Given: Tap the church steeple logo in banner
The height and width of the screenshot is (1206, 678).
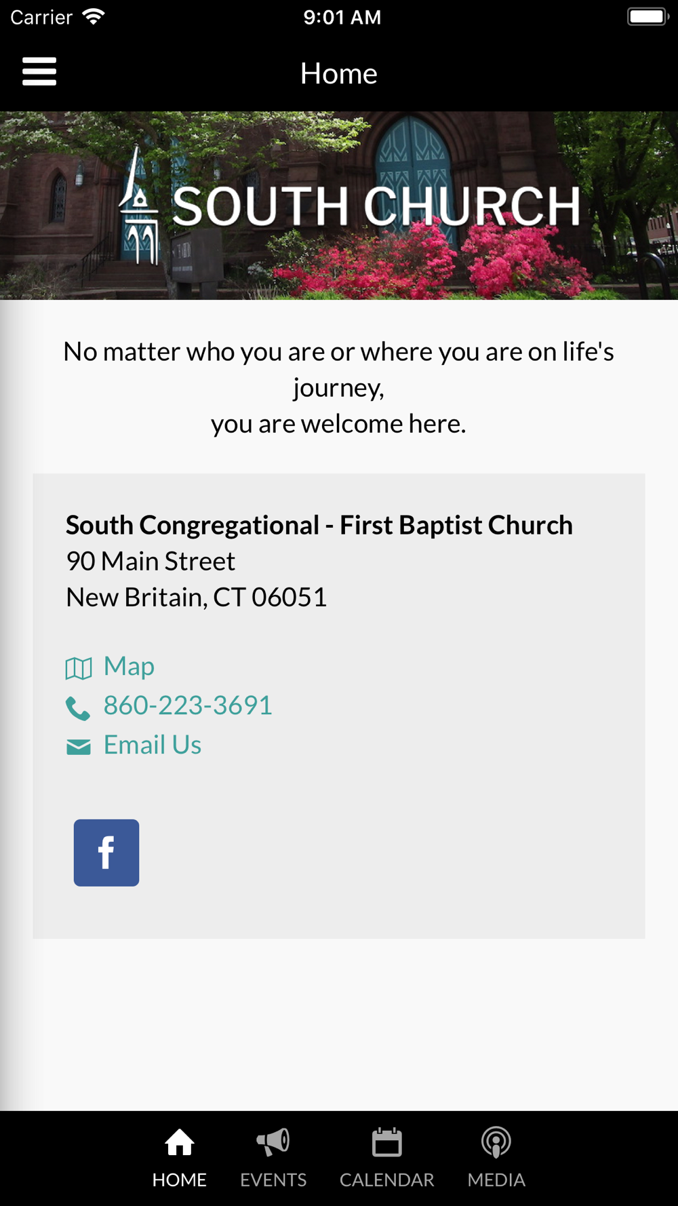Looking at the screenshot, I should [x=139, y=206].
